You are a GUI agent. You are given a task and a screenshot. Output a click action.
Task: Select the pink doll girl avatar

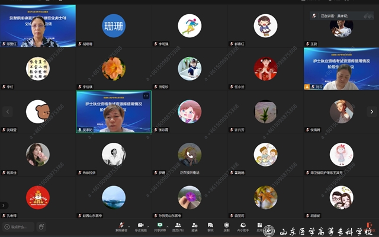click(x=341, y=155)
